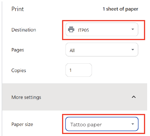The image size is (150, 136).
Task: Choose the All pages option box
Action: (102, 50)
